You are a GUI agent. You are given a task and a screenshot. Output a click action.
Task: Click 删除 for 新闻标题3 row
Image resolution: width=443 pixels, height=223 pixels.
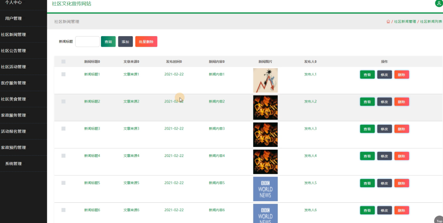[x=402, y=129]
